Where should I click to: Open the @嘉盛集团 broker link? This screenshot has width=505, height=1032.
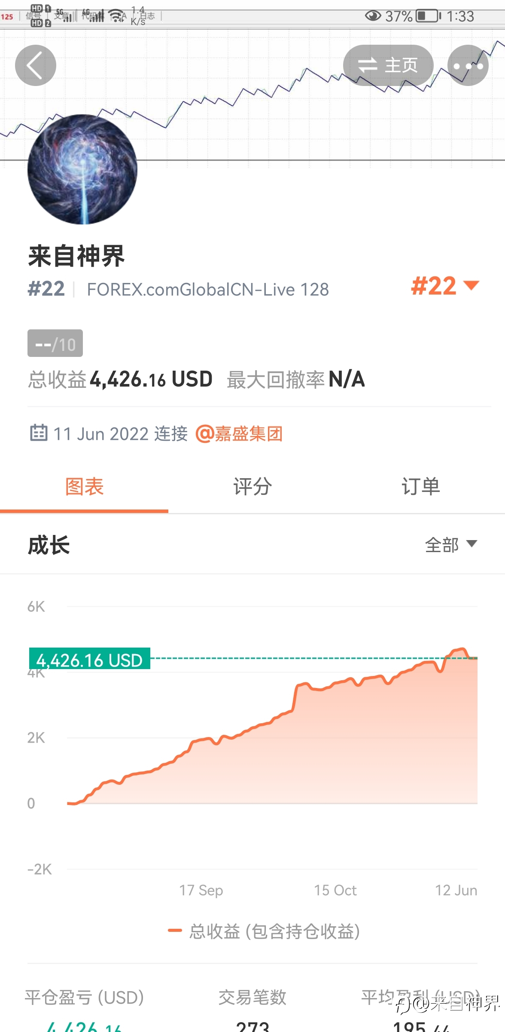click(x=239, y=433)
